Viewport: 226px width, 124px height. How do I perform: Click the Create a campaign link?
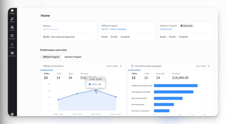(x=118, y=29)
